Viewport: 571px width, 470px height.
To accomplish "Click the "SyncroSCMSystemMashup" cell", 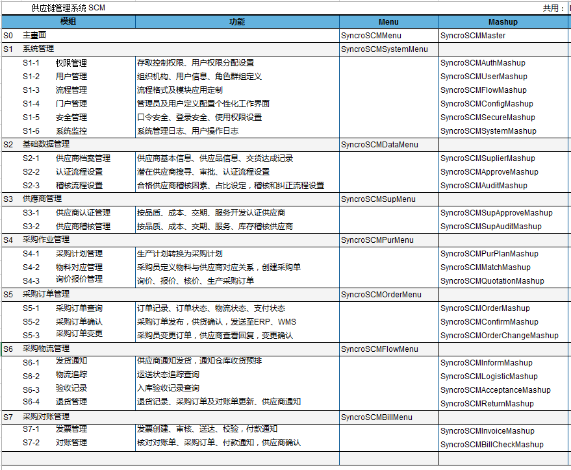I will (488, 131).
